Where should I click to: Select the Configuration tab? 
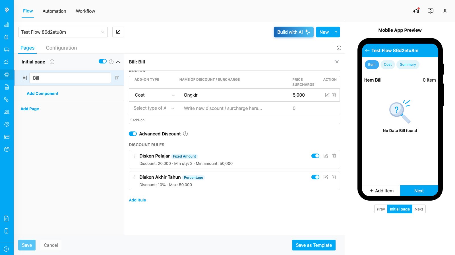coord(61,48)
